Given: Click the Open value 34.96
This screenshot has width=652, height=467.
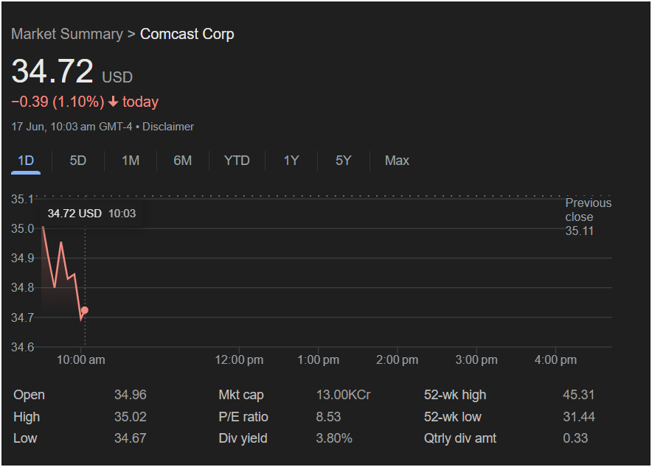Looking at the screenshot, I should [130, 395].
